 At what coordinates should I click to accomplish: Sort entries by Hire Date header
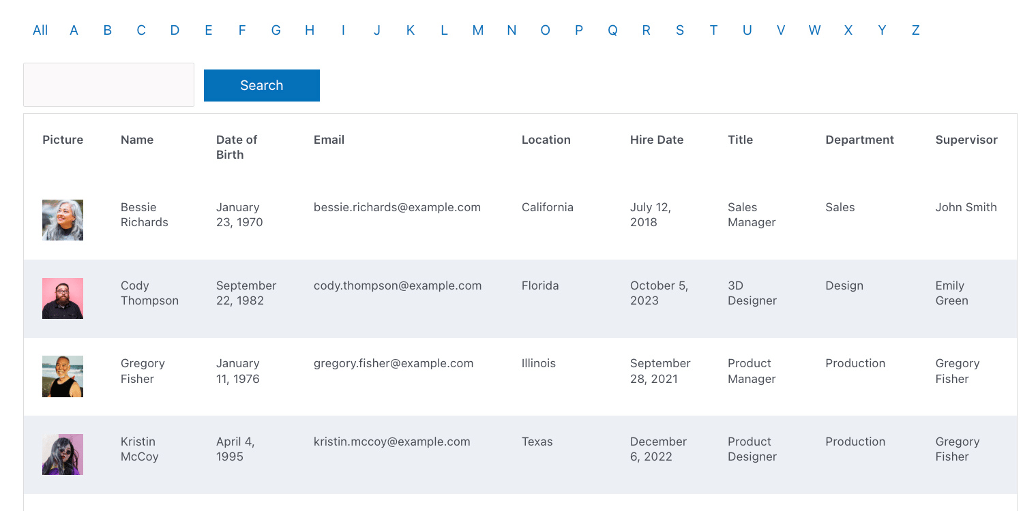(x=656, y=139)
